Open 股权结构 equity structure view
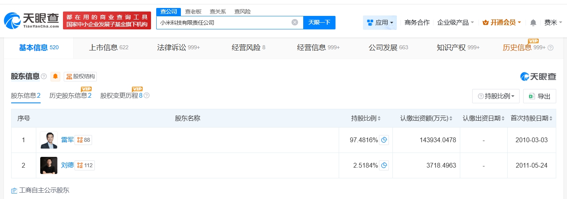 [x=81, y=76]
